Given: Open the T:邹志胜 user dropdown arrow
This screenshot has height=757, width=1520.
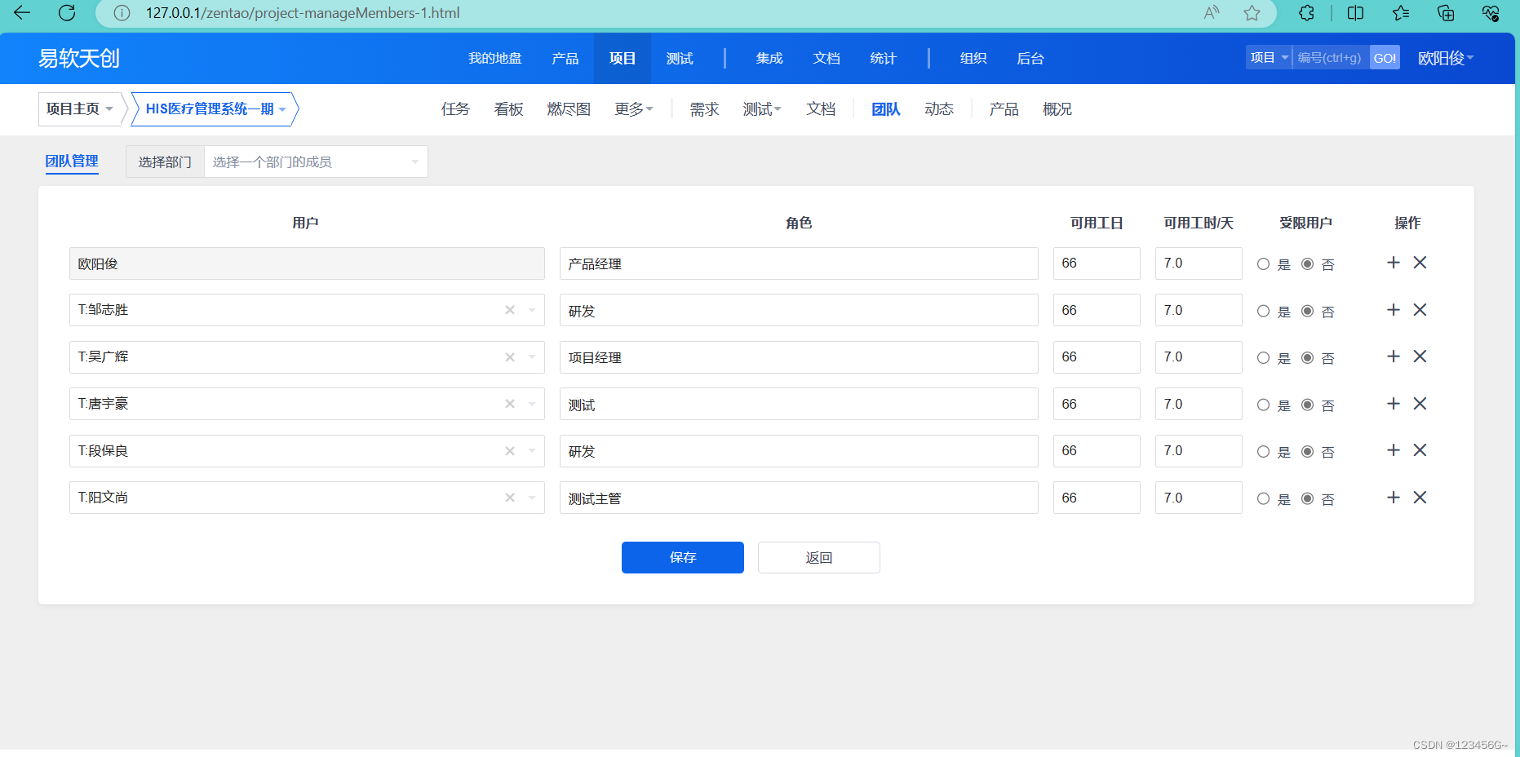Looking at the screenshot, I should pyautogui.click(x=532, y=310).
